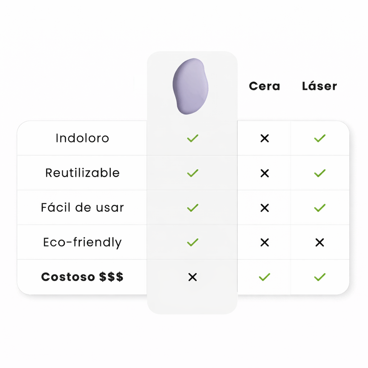Click the Láser column header
368x368 pixels.
[319, 86]
